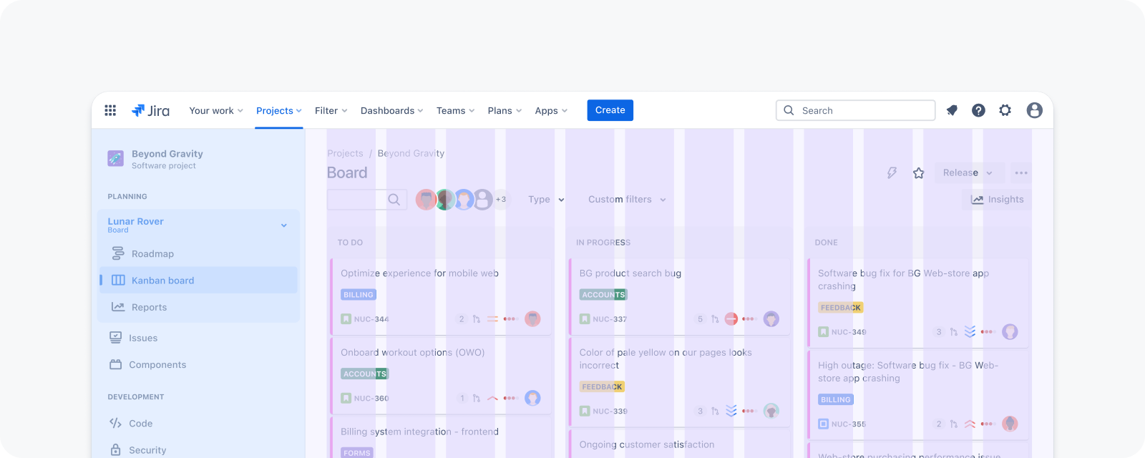Click the Projects breadcrumb link

point(346,153)
